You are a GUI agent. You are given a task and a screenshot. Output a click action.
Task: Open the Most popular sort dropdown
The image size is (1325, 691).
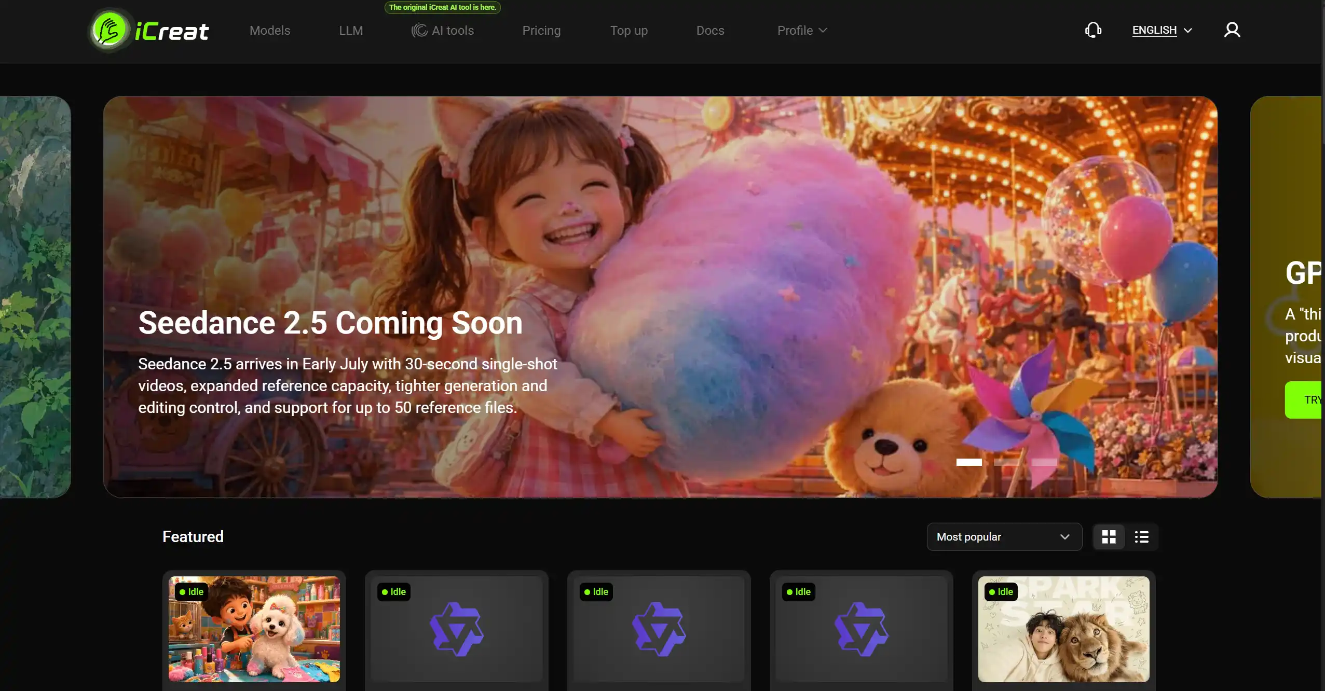point(1004,537)
